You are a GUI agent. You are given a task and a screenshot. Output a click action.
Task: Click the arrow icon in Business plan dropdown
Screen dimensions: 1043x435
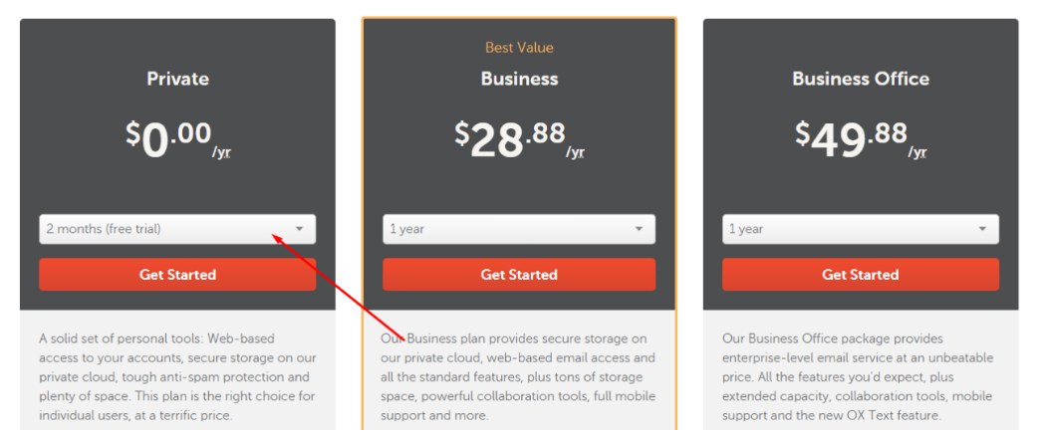(640, 229)
